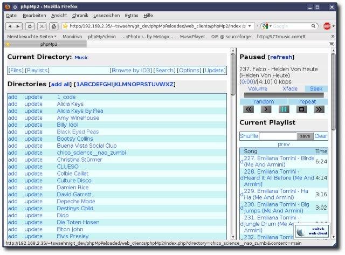Shuffle the current playlist
Screen dimensions: 345x255
pyautogui.click(x=249, y=136)
